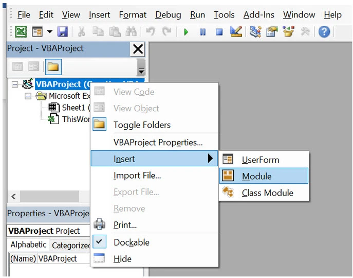Click left arrow of project horizontal scrollbar

coord(13,197)
